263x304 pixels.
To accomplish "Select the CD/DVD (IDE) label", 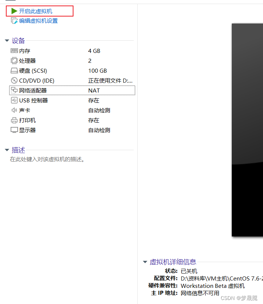I will point(37,81).
